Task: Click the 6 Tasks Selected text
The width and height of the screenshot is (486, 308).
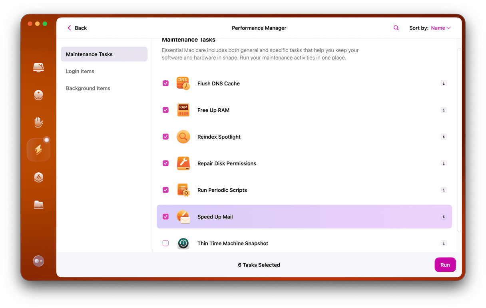Action: tap(259, 265)
